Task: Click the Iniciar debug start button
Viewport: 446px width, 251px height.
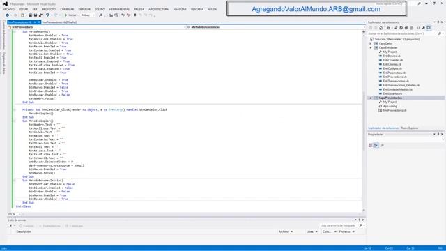Action: tap(70, 15)
